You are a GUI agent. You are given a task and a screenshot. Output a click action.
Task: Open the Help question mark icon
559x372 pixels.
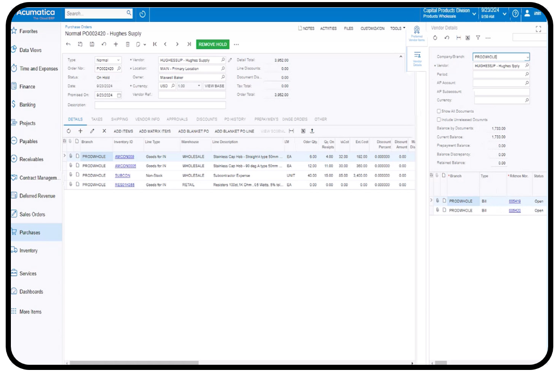[x=515, y=14]
